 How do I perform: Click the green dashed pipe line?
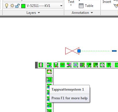pos(96,51)
